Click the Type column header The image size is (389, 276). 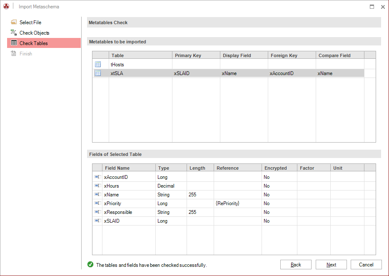[171, 168]
